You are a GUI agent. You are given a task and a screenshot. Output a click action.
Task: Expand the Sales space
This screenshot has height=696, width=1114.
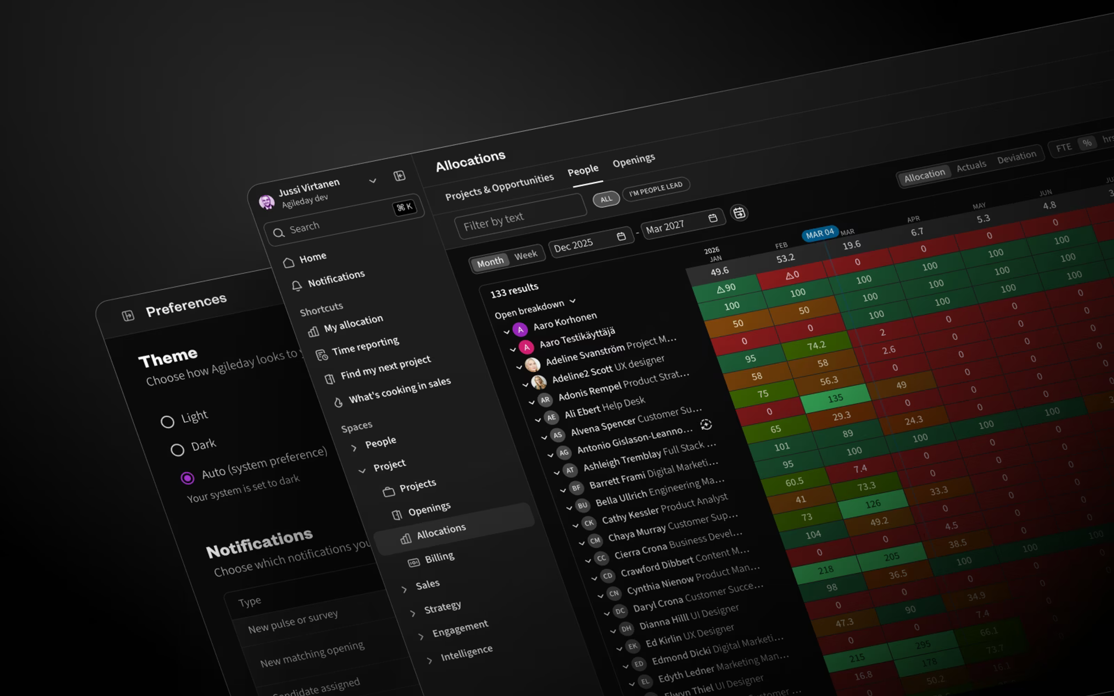pos(404,590)
